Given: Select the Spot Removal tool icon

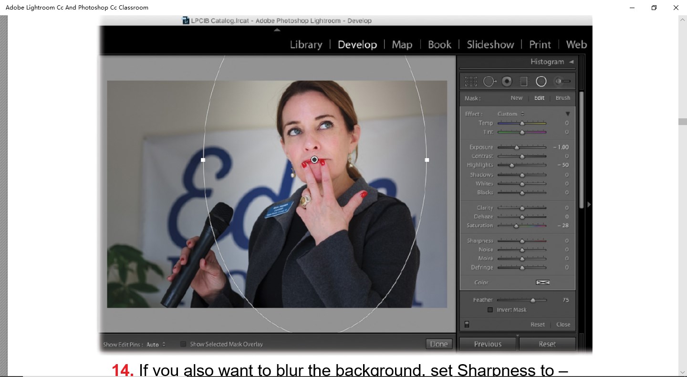Looking at the screenshot, I should pyautogui.click(x=489, y=82).
